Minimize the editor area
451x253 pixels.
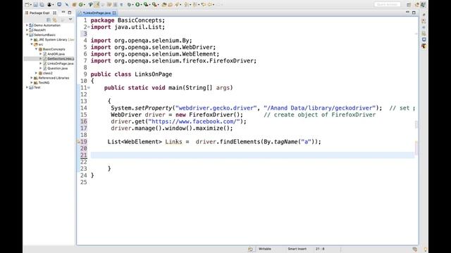click(407, 13)
